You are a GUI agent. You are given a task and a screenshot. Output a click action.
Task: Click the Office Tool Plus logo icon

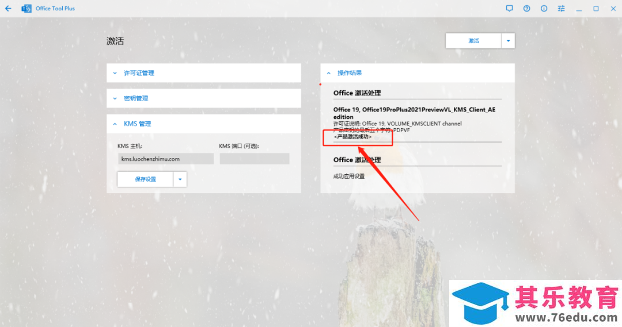26,8
